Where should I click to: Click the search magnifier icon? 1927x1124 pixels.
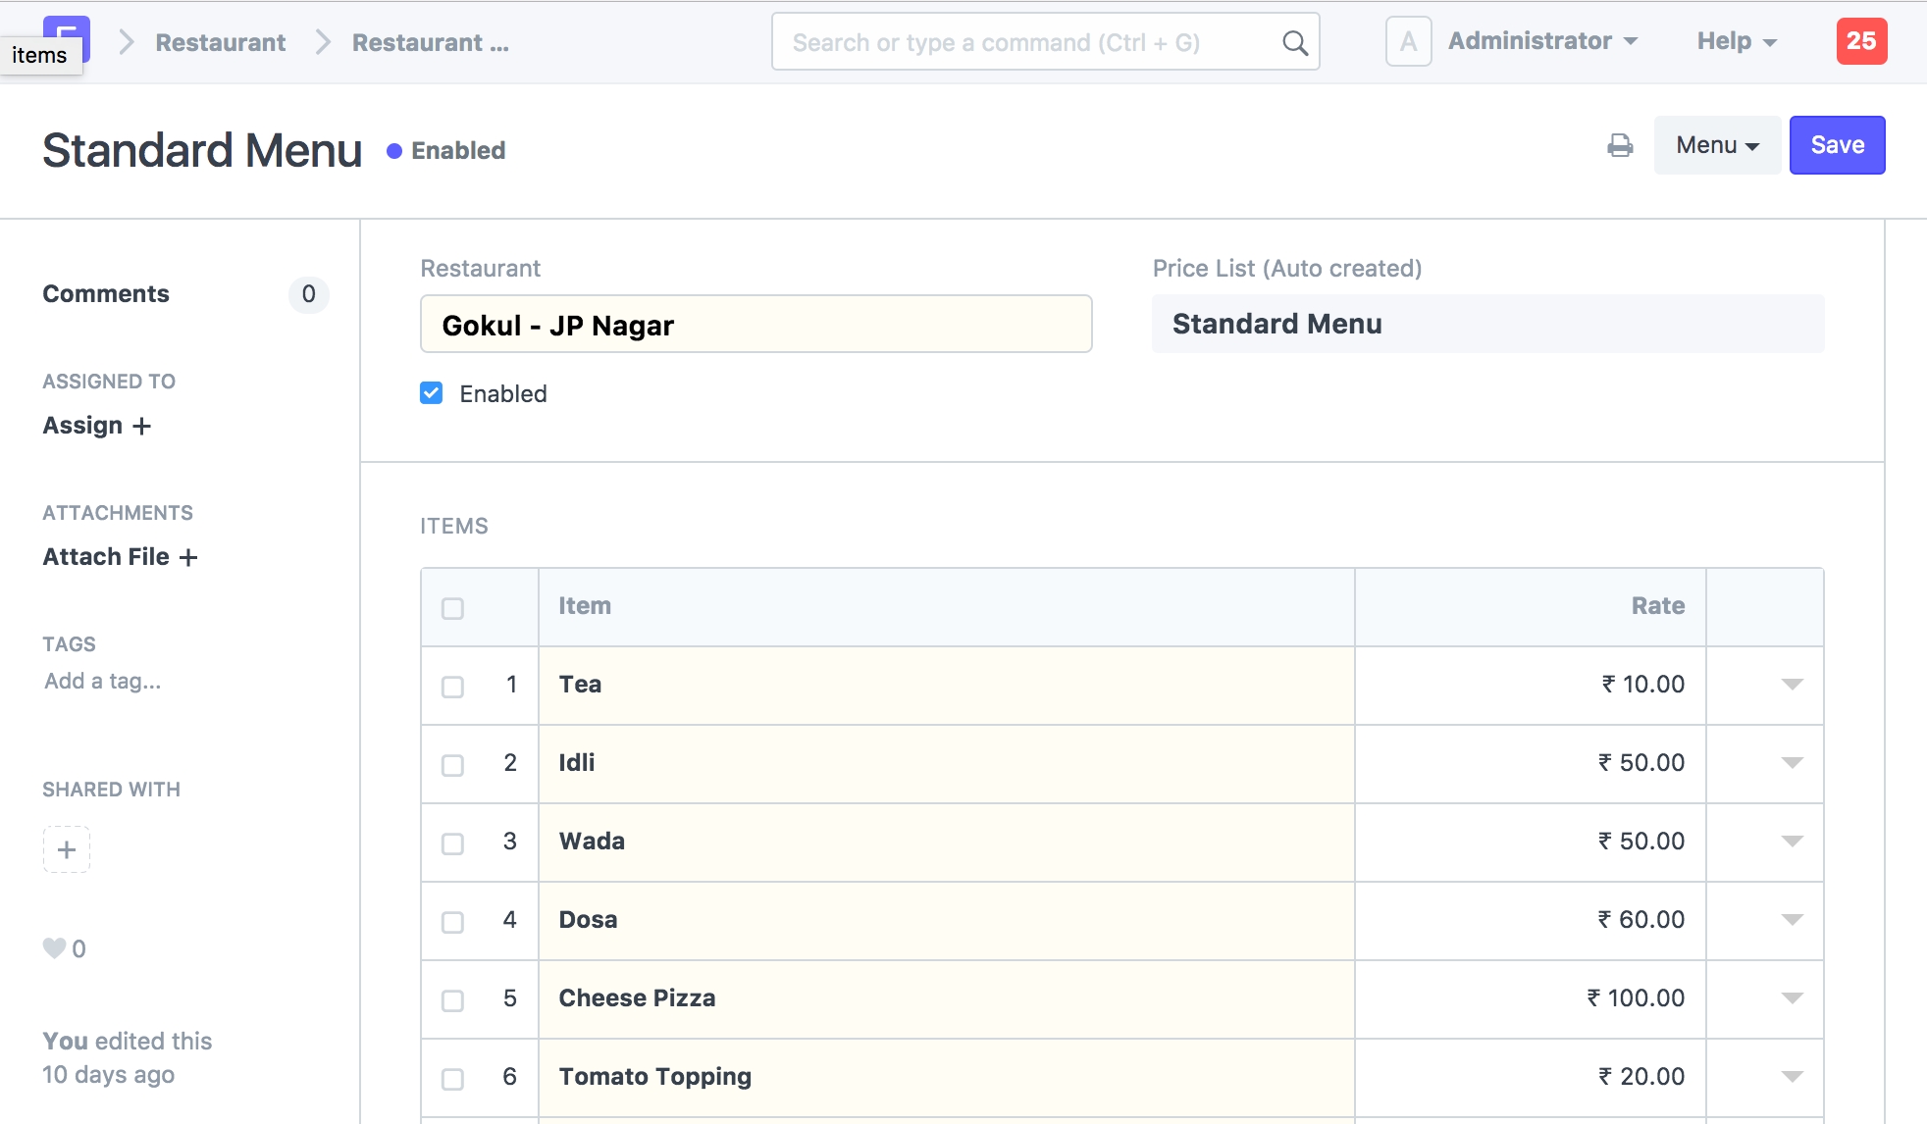[1294, 43]
